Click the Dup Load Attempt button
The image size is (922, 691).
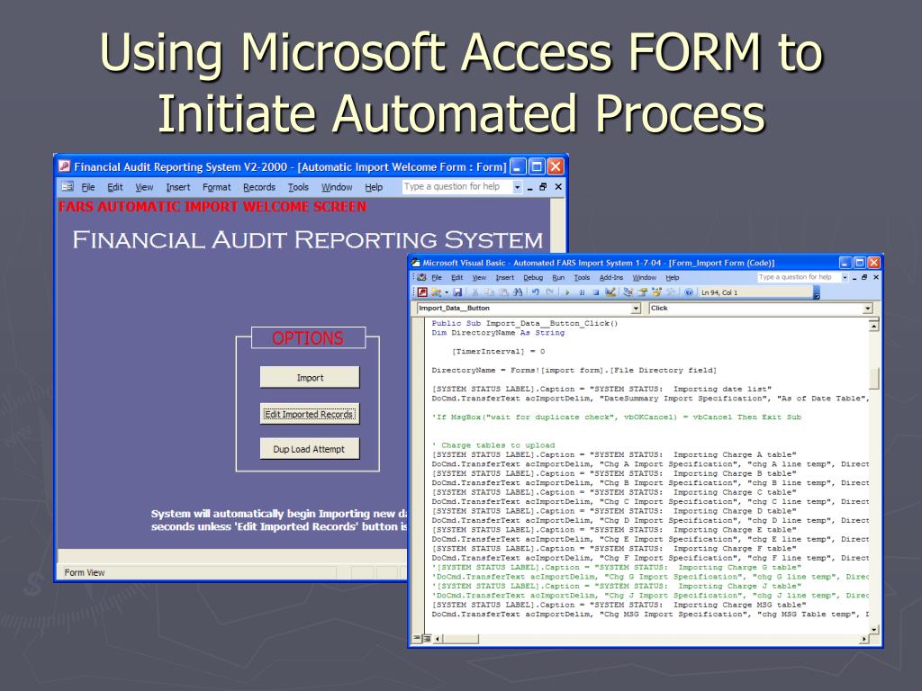coord(310,449)
